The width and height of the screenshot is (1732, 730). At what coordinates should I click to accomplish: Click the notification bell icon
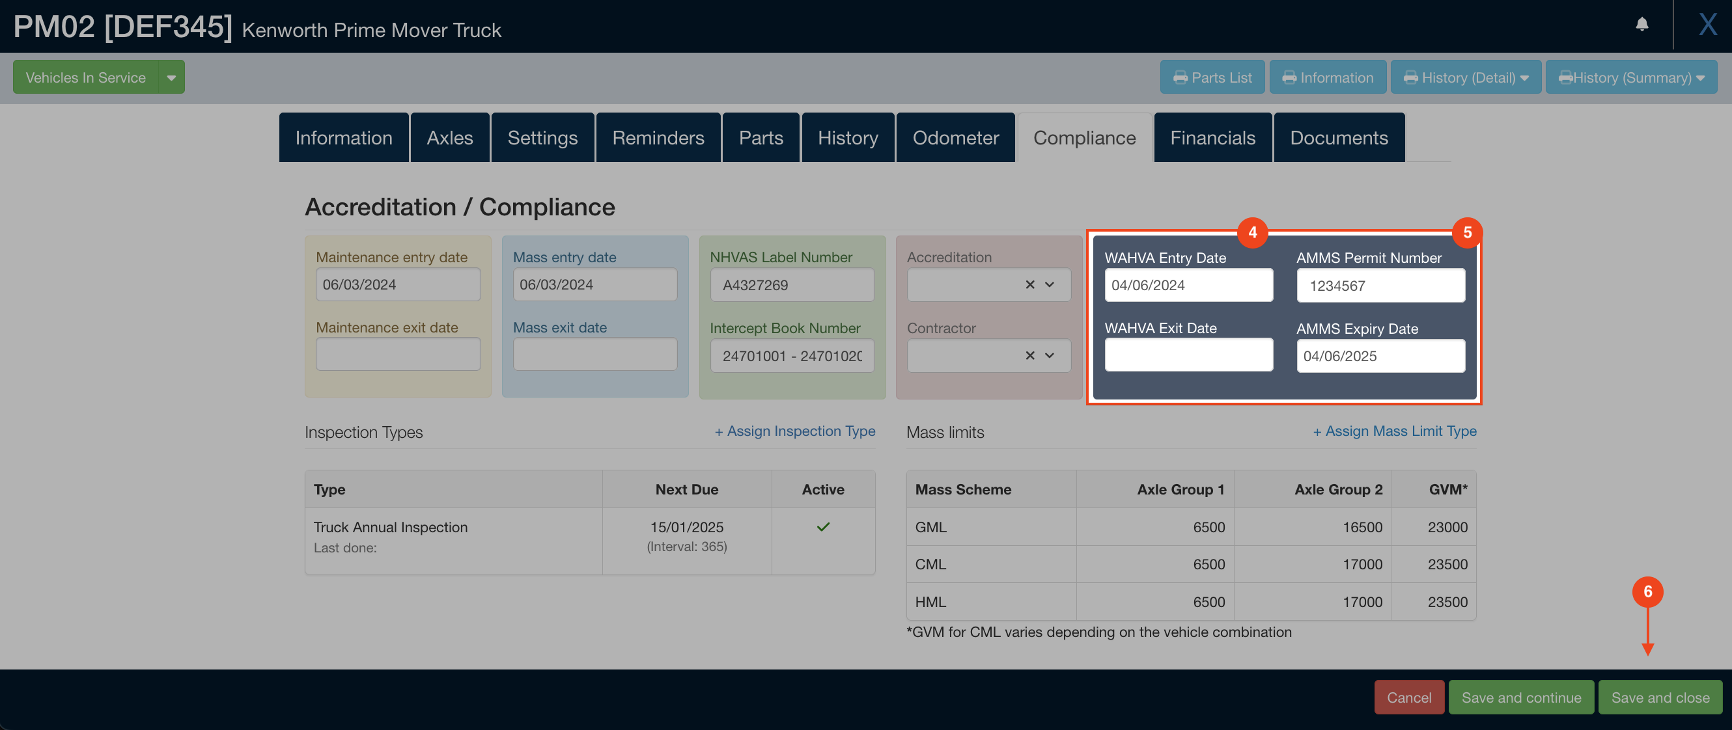tap(1641, 24)
